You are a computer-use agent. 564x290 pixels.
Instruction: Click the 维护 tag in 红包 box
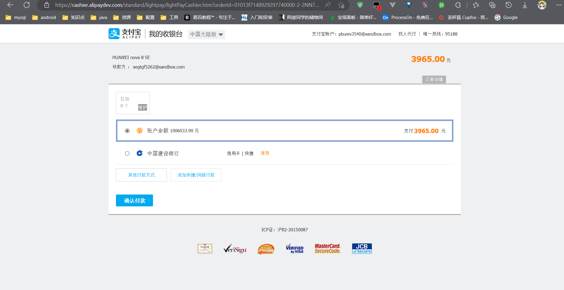coord(143,107)
